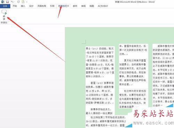The image size is (174, 128).
Task: Switch to the 引用 (References) tab
Action: point(52,6)
